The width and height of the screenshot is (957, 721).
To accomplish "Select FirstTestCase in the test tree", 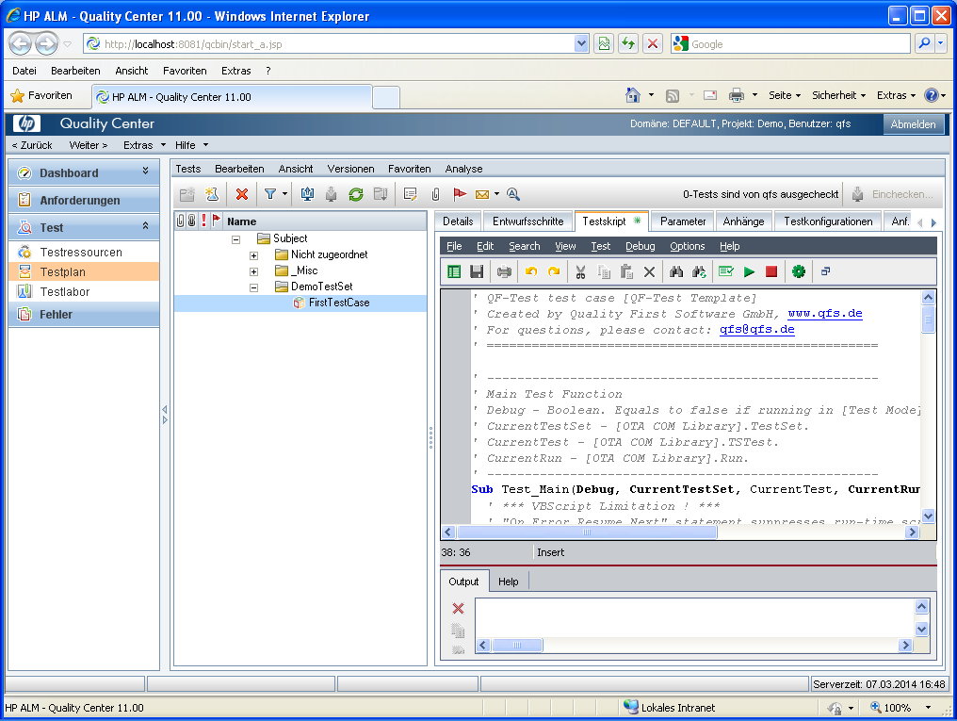I will pos(339,303).
